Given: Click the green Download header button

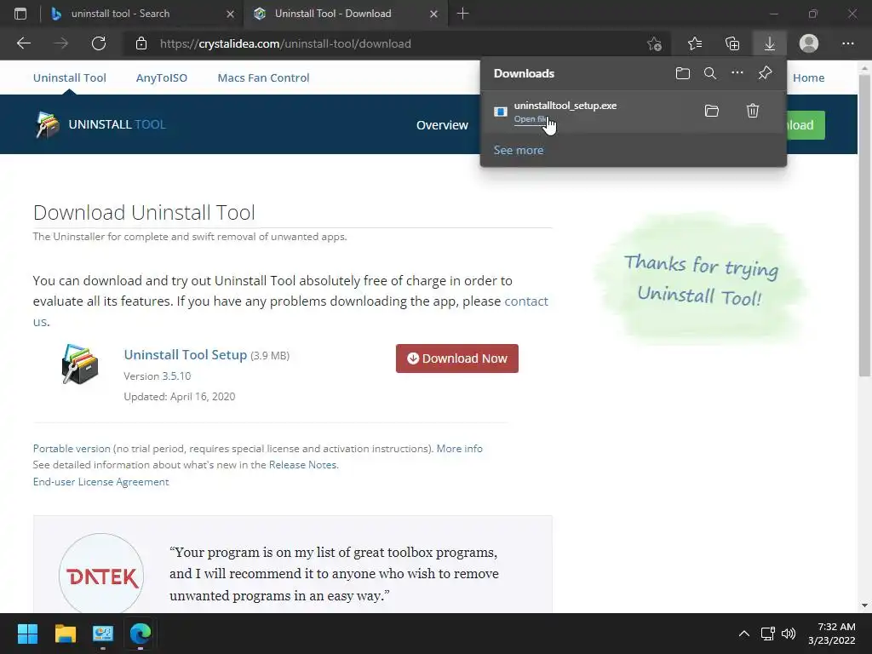Looking at the screenshot, I should pyautogui.click(x=805, y=125).
